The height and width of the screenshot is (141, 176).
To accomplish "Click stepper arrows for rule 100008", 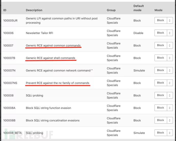I will pos(170,95).
